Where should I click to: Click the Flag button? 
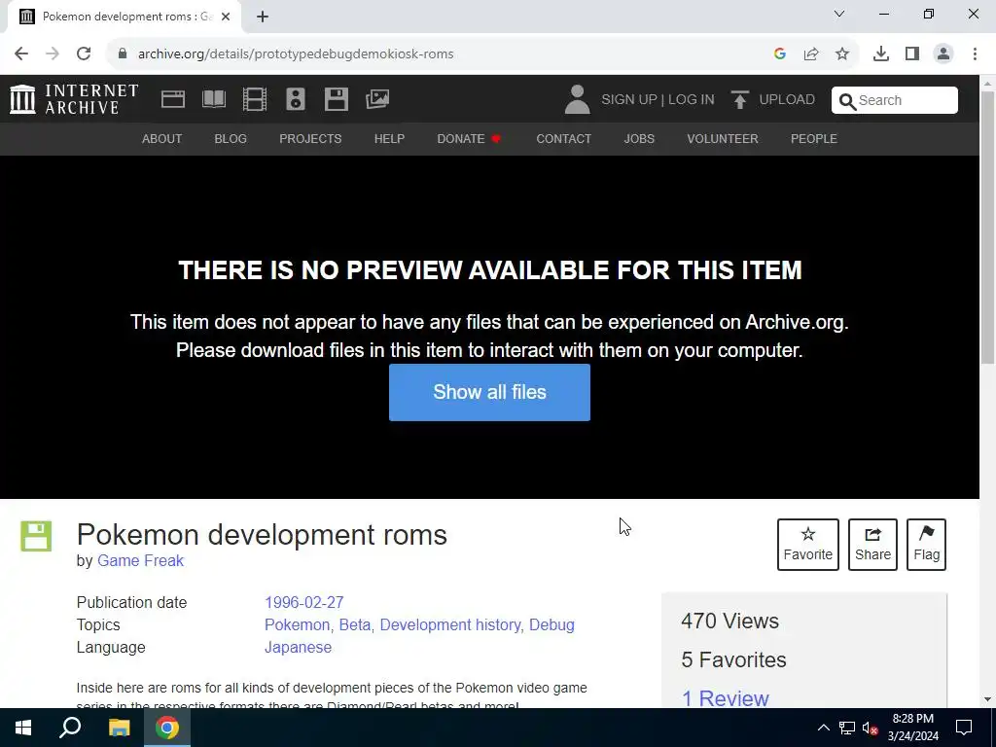pos(926,545)
